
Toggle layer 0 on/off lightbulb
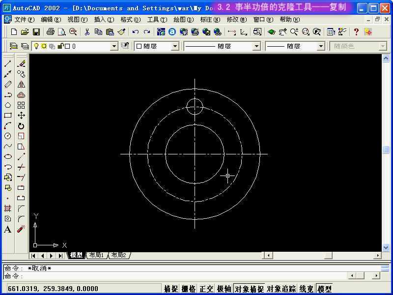36,46
